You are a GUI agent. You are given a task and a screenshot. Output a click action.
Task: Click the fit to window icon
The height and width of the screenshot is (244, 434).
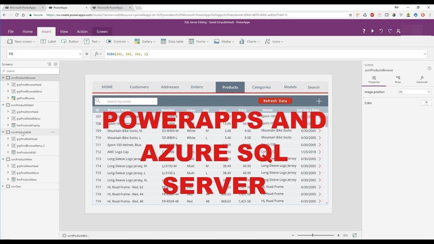(x=355, y=235)
